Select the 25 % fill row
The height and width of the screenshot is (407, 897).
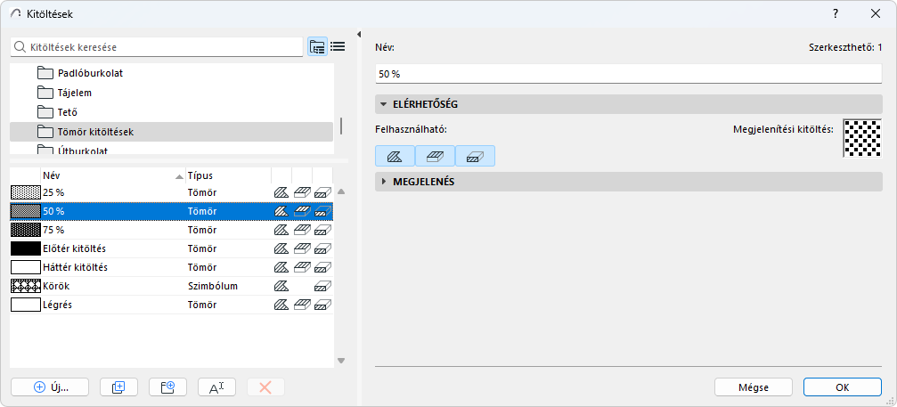[x=172, y=192]
